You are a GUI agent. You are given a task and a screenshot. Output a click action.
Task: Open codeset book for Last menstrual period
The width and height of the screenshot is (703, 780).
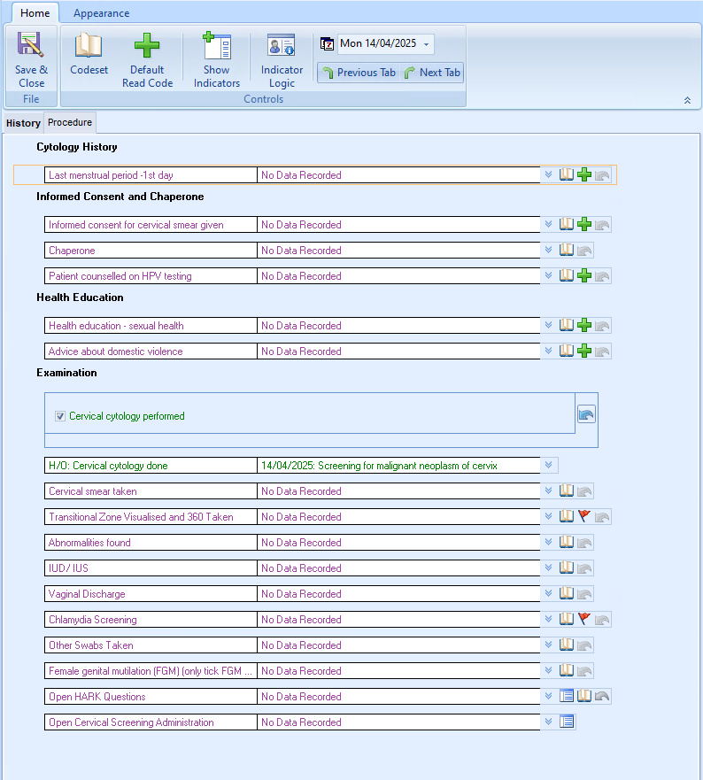pyautogui.click(x=566, y=174)
